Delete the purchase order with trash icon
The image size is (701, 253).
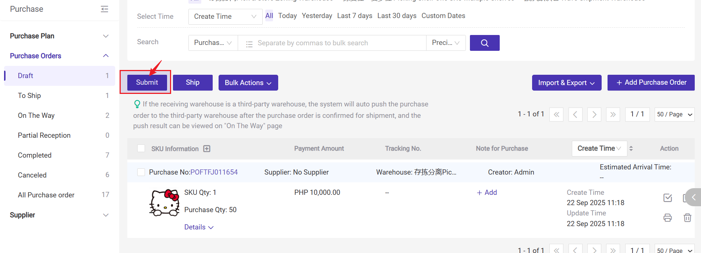pyautogui.click(x=687, y=218)
